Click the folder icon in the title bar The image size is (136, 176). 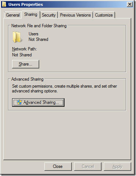(x=4, y=4)
